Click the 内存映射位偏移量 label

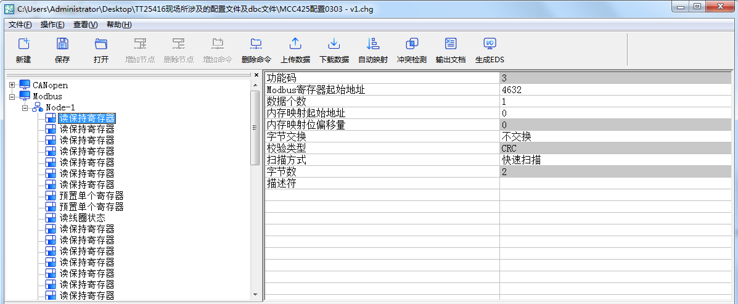click(x=306, y=125)
